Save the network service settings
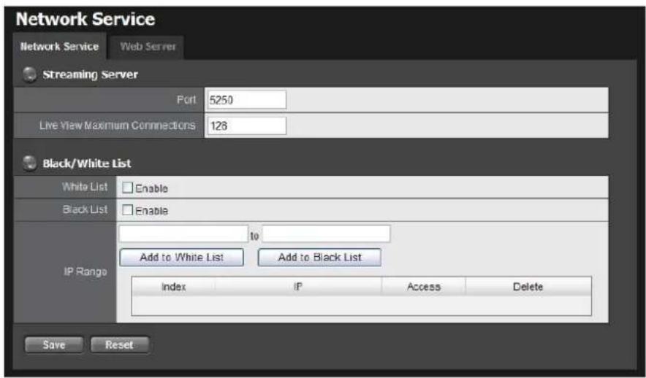This screenshot has height=378, width=646. pyautogui.click(x=54, y=344)
